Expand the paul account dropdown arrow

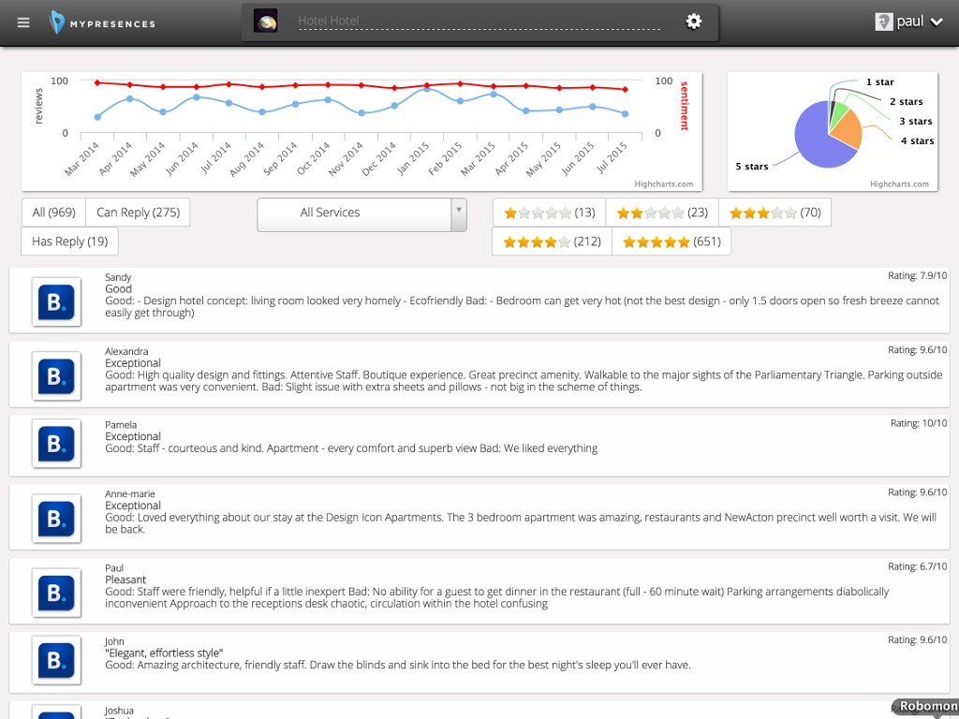[937, 22]
